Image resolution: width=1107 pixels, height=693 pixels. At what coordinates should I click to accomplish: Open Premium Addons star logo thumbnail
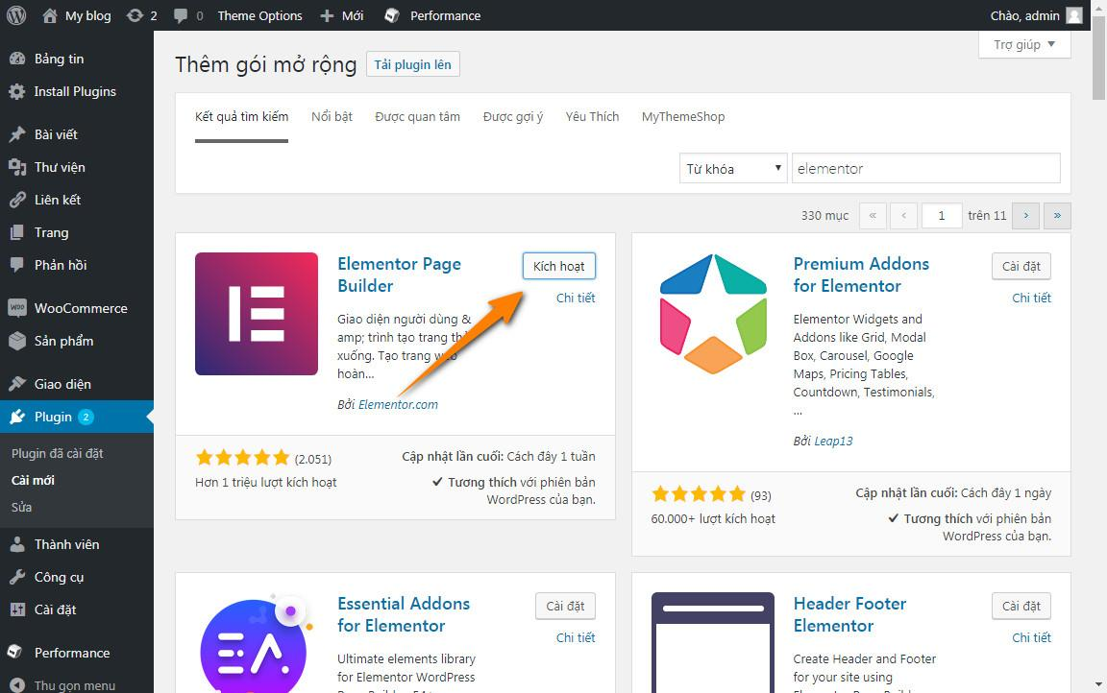tap(713, 314)
